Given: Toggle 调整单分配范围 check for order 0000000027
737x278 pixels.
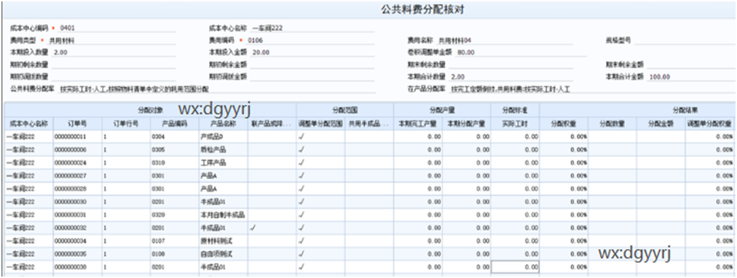Looking at the screenshot, I should 301,175.
